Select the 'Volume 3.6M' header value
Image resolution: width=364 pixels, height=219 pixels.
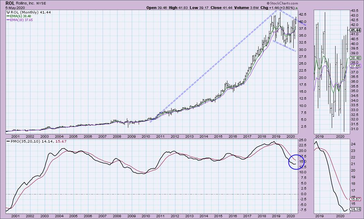pyautogui.click(x=246, y=8)
